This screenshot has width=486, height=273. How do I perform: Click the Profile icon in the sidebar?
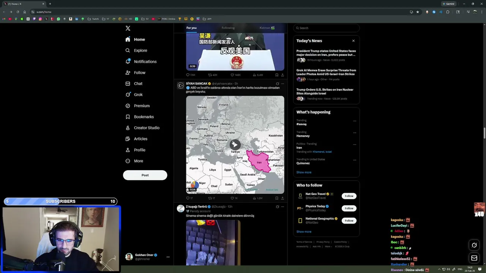point(128,150)
